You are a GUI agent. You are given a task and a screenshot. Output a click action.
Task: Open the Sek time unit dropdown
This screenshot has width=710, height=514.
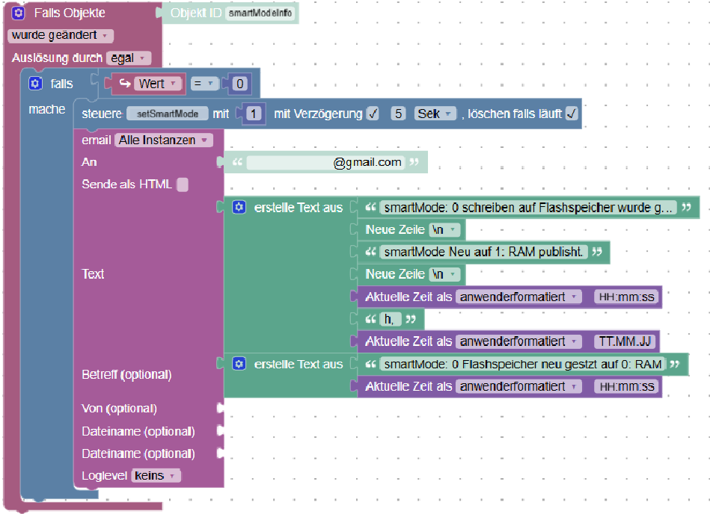pos(435,114)
